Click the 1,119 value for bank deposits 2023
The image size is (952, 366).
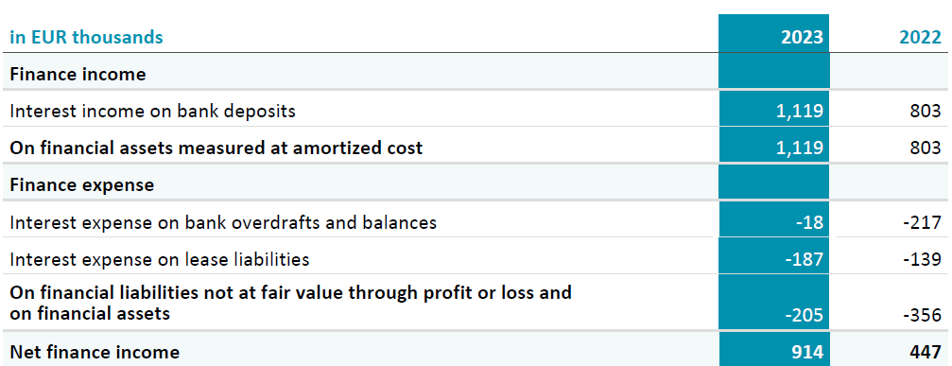point(800,111)
